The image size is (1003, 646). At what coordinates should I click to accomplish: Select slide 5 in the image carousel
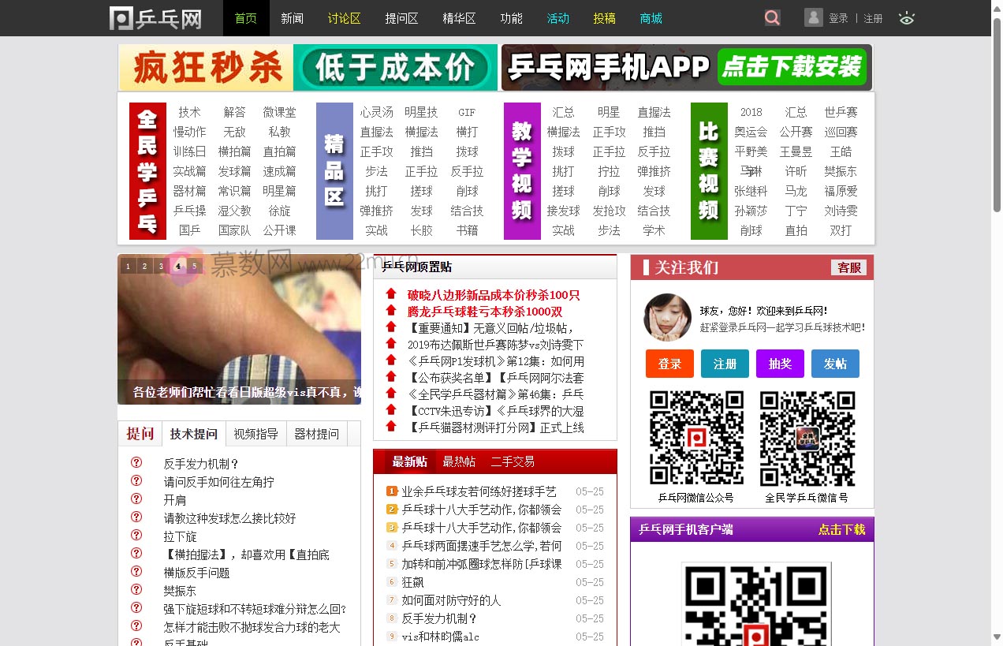pos(194,267)
